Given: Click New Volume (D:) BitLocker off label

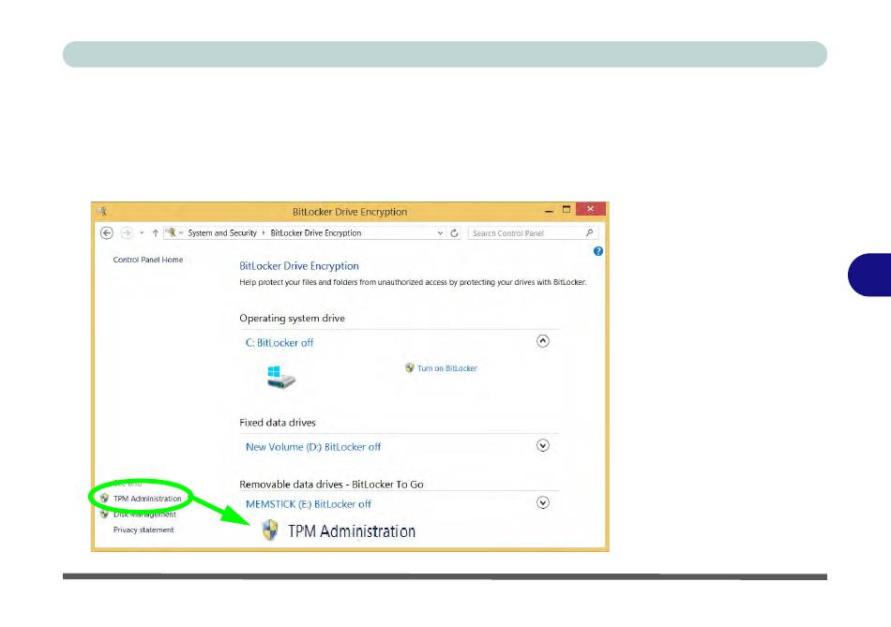Looking at the screenshot, I should pos(313,447).
